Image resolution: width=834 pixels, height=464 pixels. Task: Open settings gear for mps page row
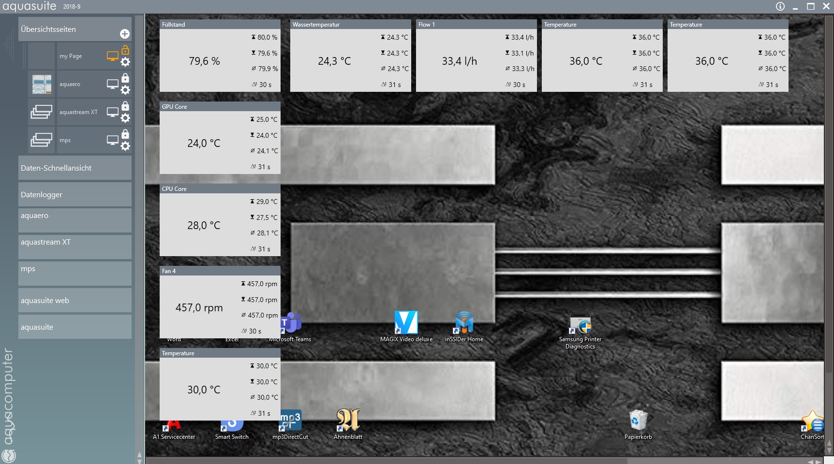(125, 146)
